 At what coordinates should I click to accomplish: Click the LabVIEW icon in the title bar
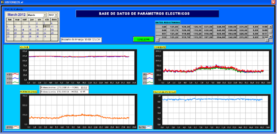2,2
